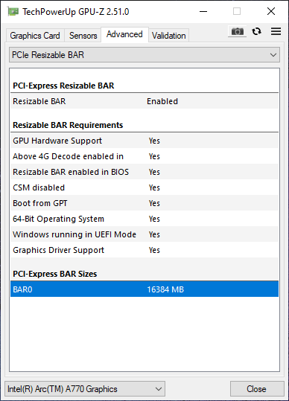Click the chevron of the GPU selector
Image resolution: width=289 pixels, height=401 pixels.
159,389
